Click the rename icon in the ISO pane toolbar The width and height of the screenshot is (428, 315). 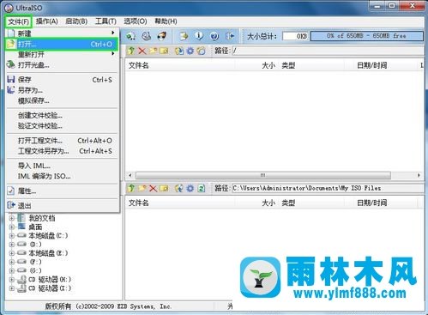(x=164, y=51)
